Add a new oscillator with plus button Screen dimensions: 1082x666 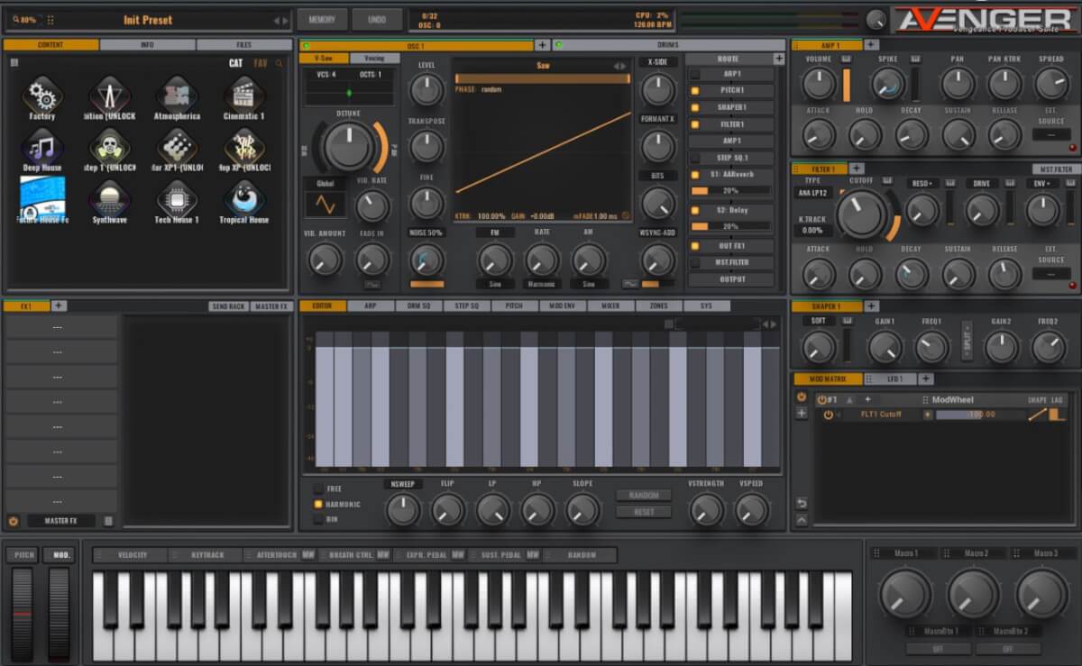542,44
